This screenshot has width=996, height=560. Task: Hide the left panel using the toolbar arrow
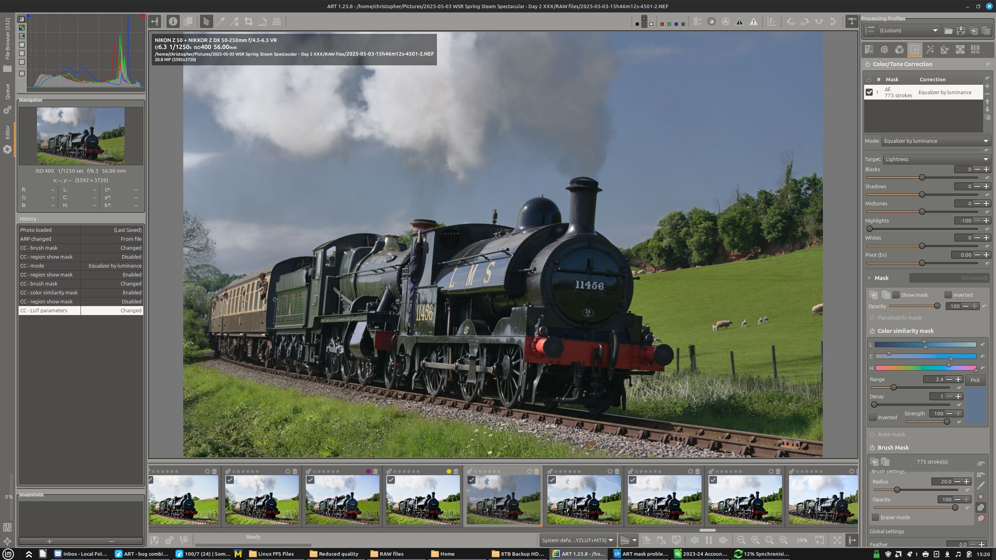coord(155,21)
